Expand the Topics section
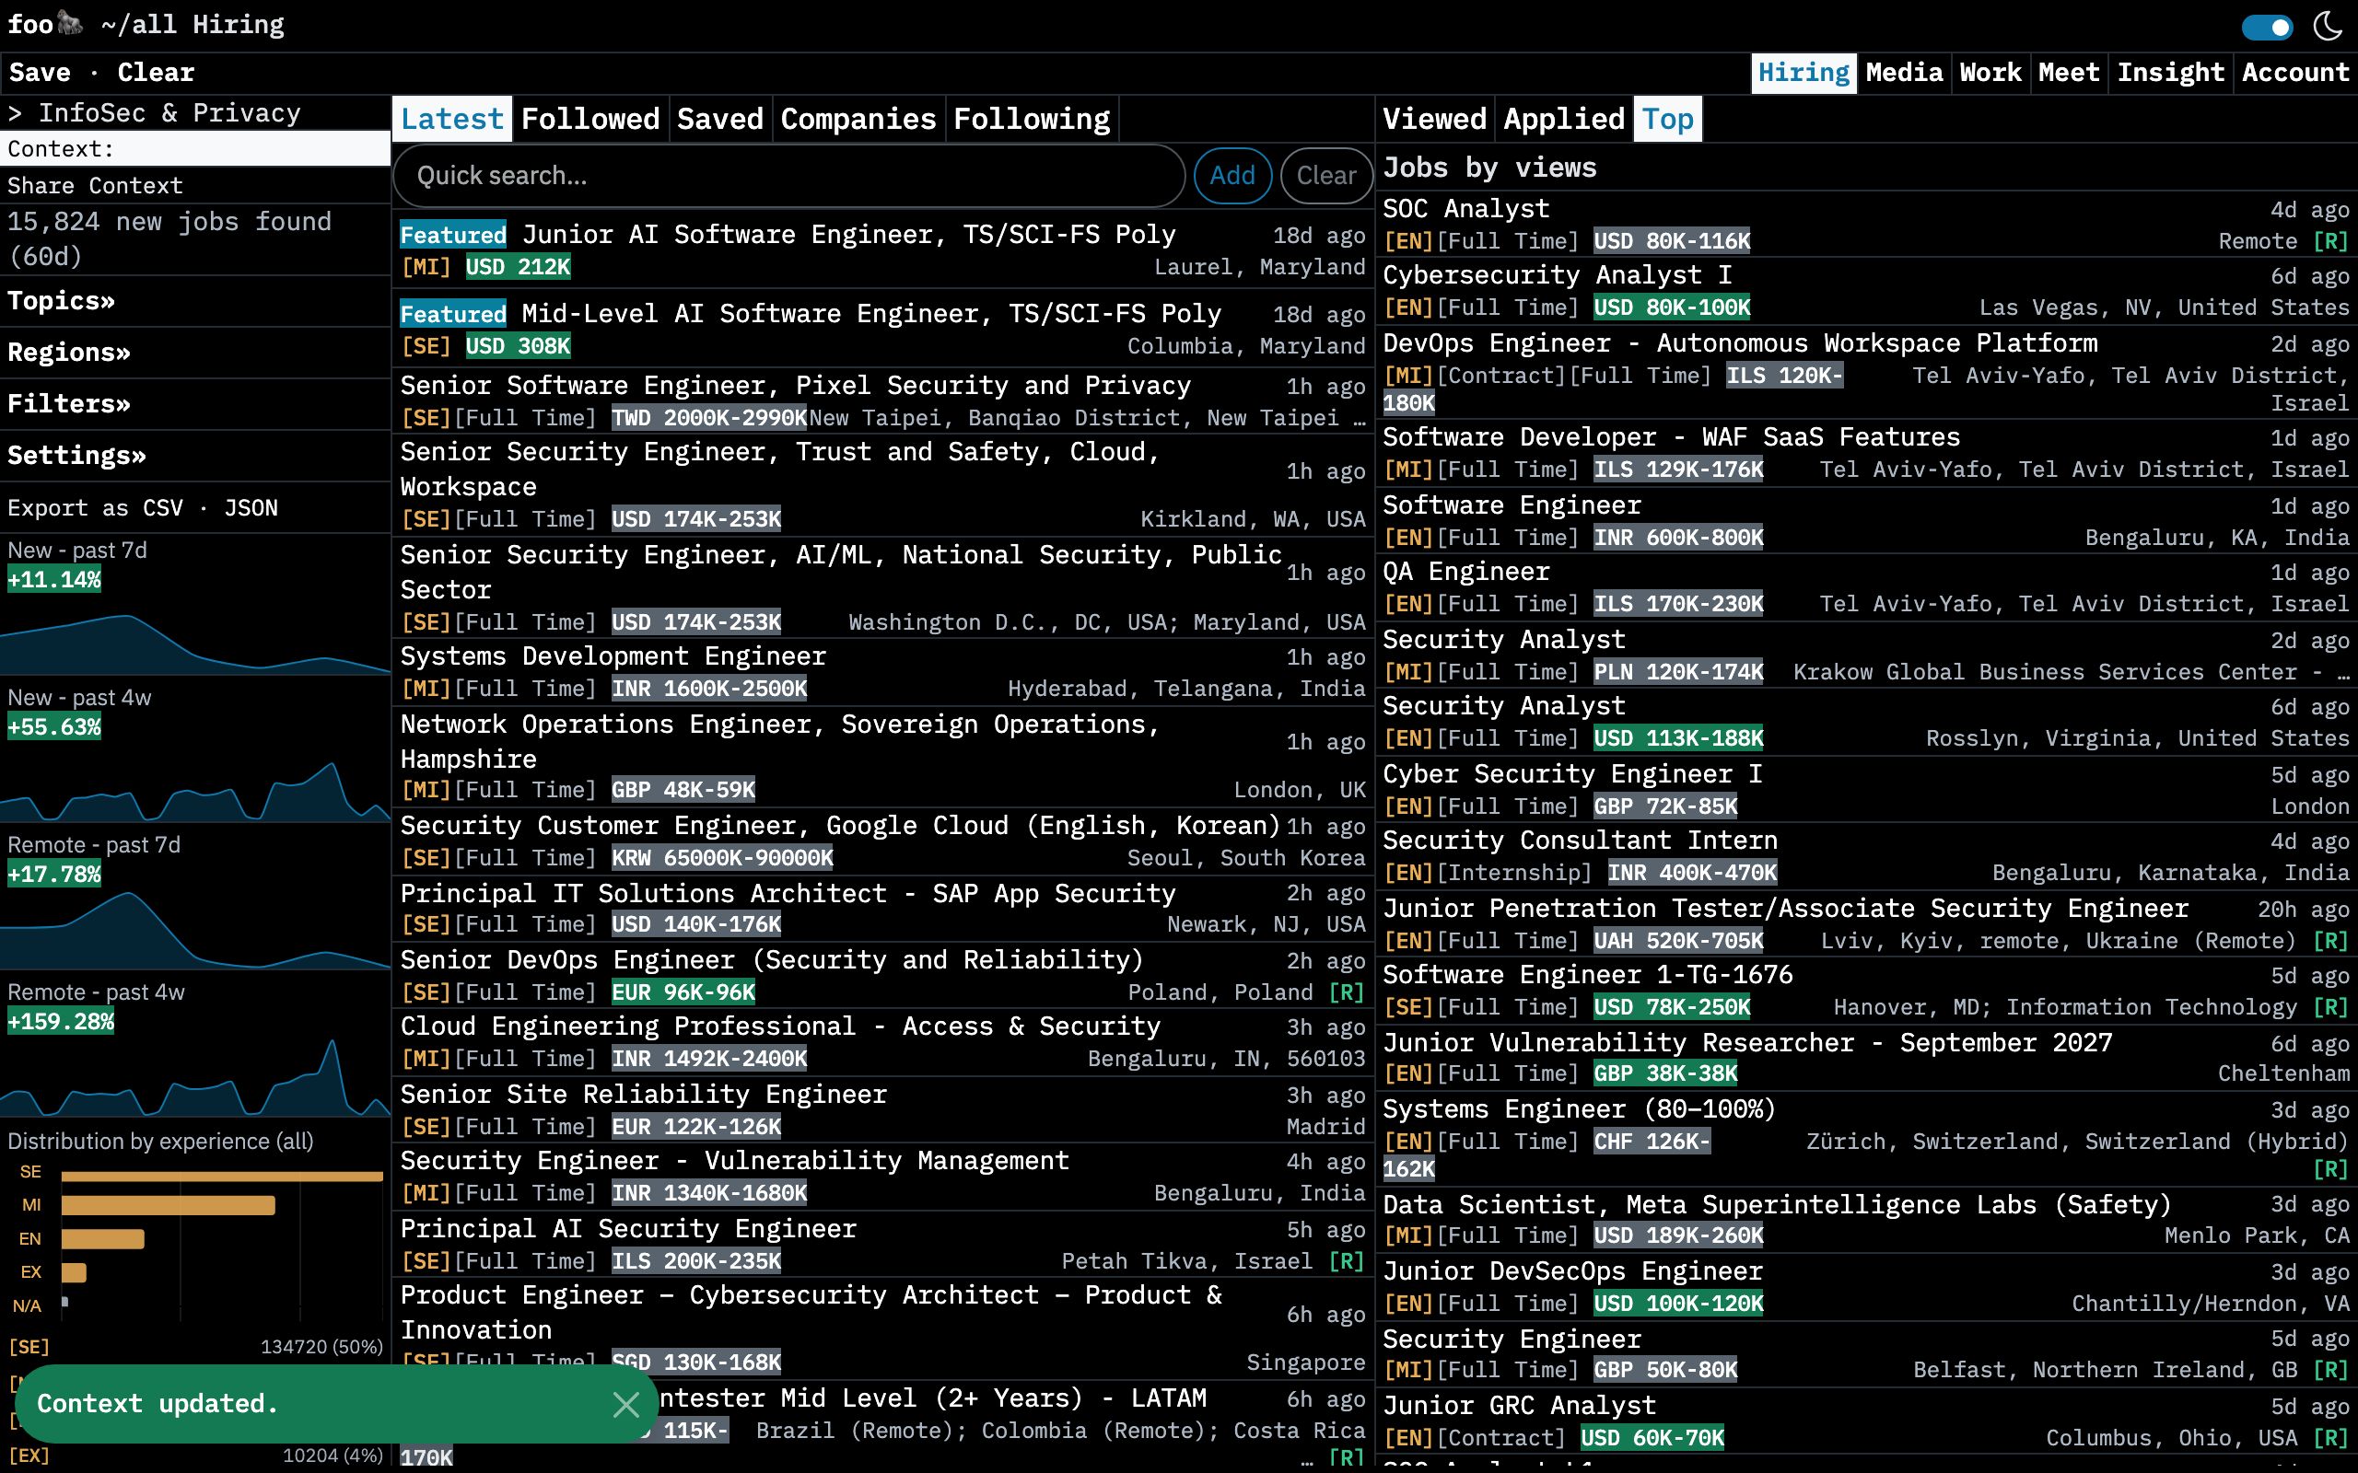The height and width of the screenshot is (1473, 2358). [62, 301]
